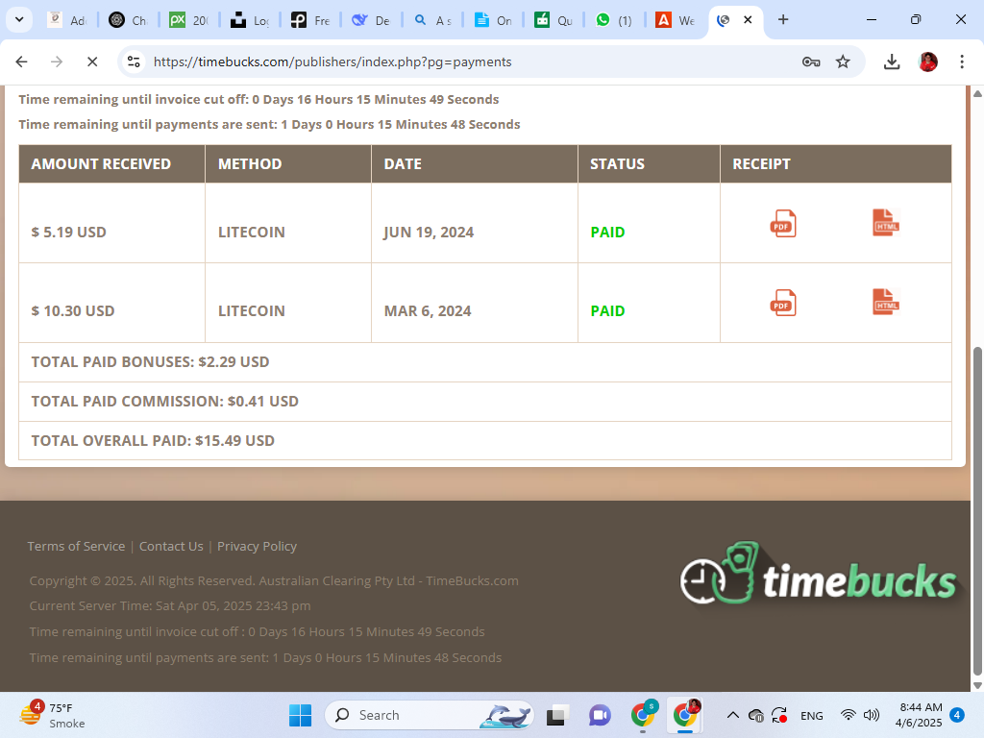Screen dimensions: 984x738
Task: Open HTML receipt for Jun 19, 2024 payment
Action: (885, 223)
